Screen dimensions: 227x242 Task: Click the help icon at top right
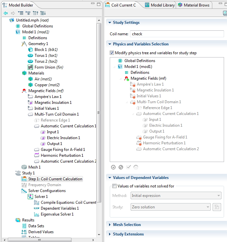(225, 13)
